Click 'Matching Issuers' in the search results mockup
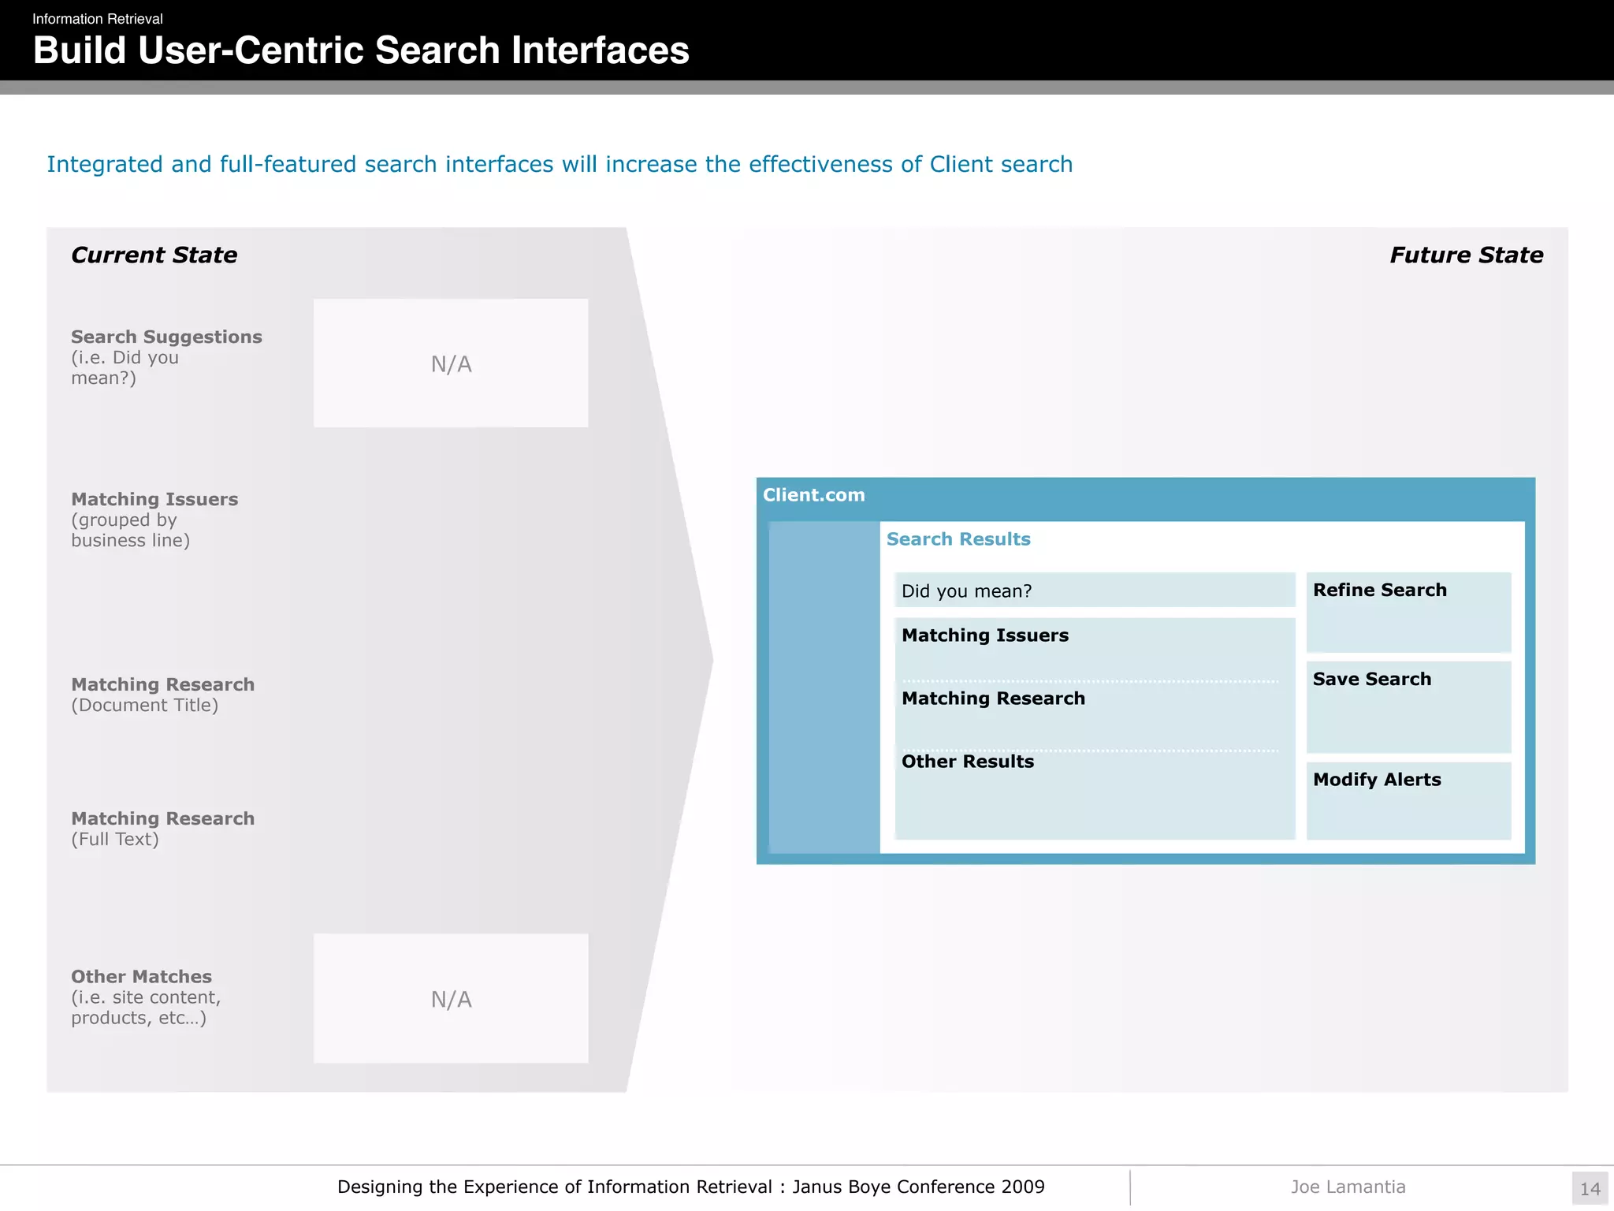1614x1211 pixels. click(x=985, y=635)
